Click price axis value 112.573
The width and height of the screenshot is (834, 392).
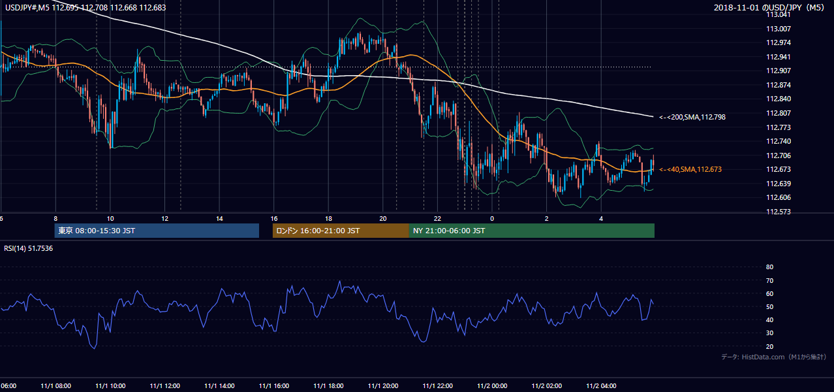tap(778, 212)
